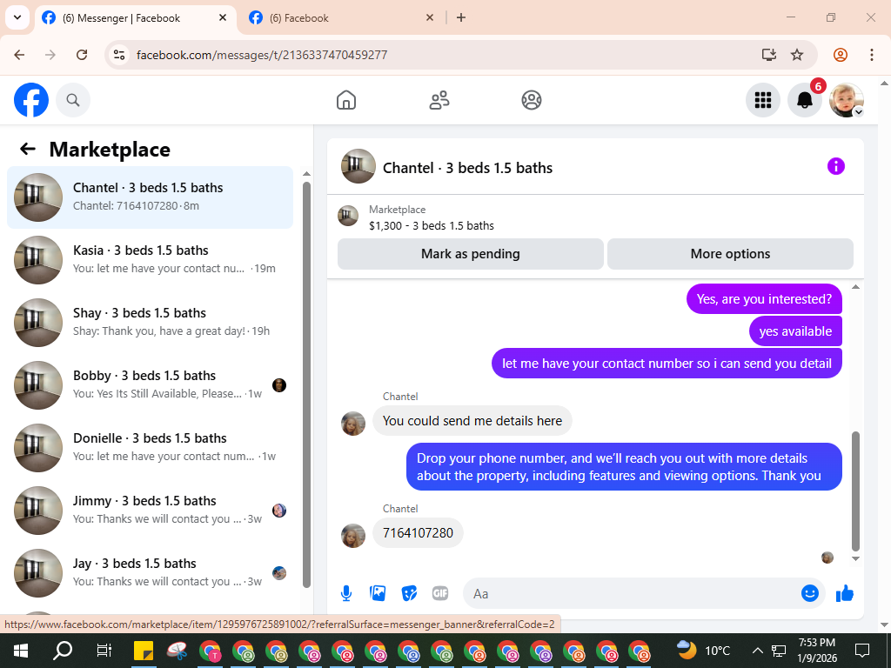Open the Shay conversation

150,322
